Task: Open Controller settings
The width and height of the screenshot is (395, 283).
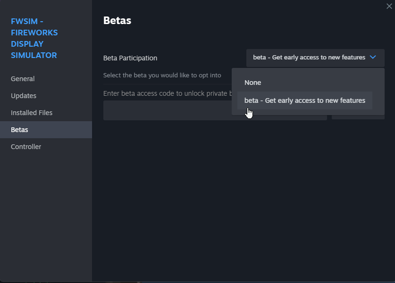Action: tap(26, 147)
